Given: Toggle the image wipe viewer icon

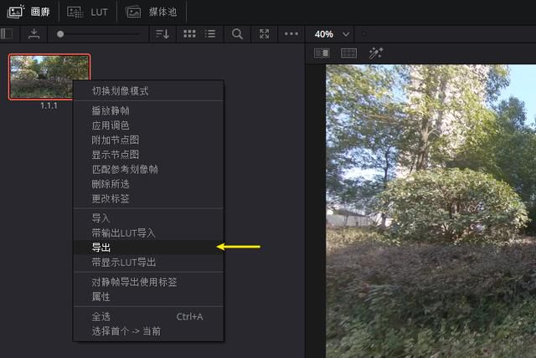Looking at the screenshot, I should pos(322,53).
